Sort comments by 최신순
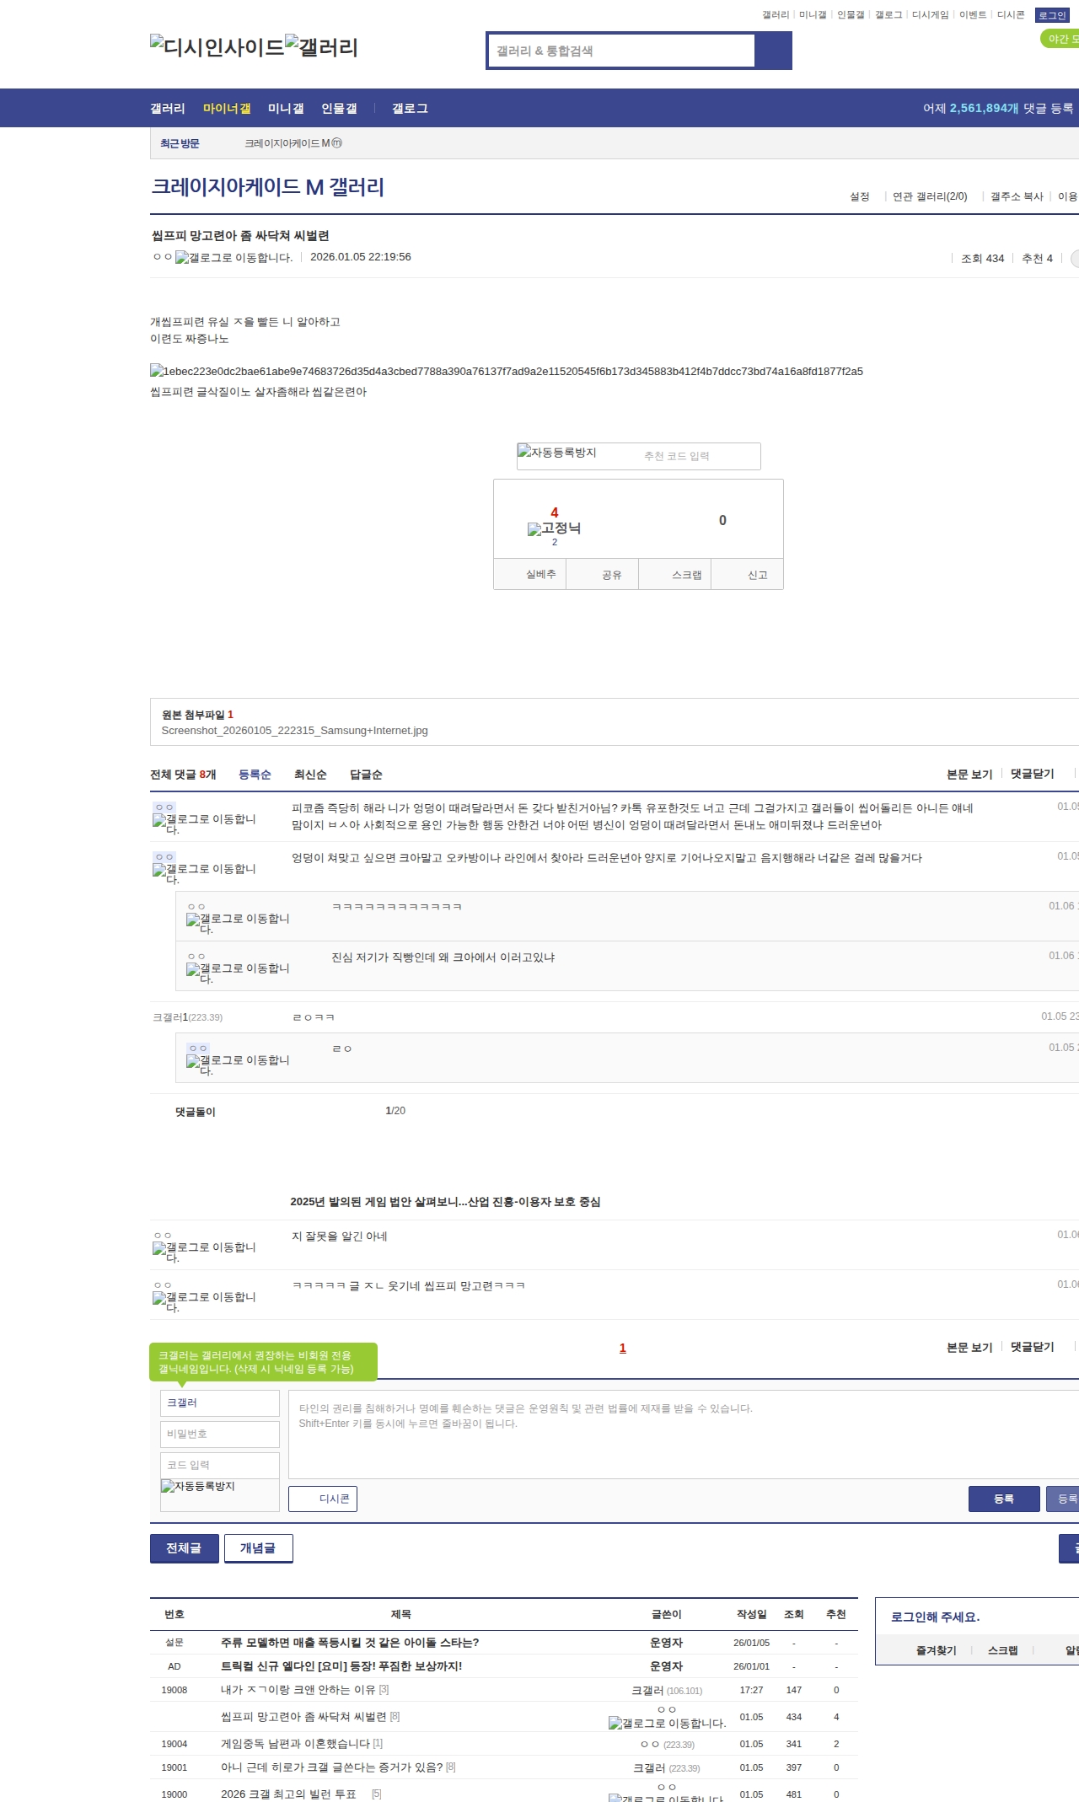 pos(310,775)
